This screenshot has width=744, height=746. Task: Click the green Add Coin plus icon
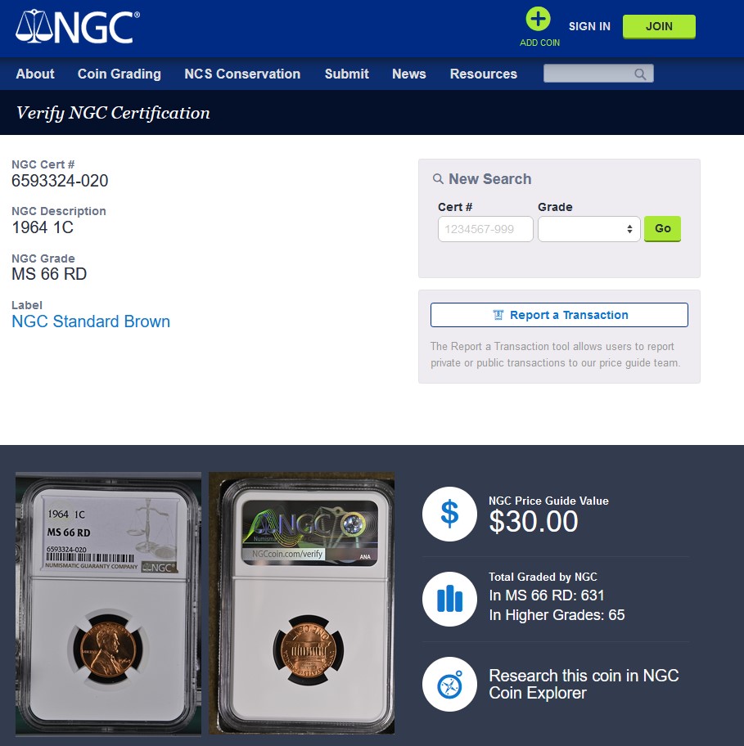(538, 20)
